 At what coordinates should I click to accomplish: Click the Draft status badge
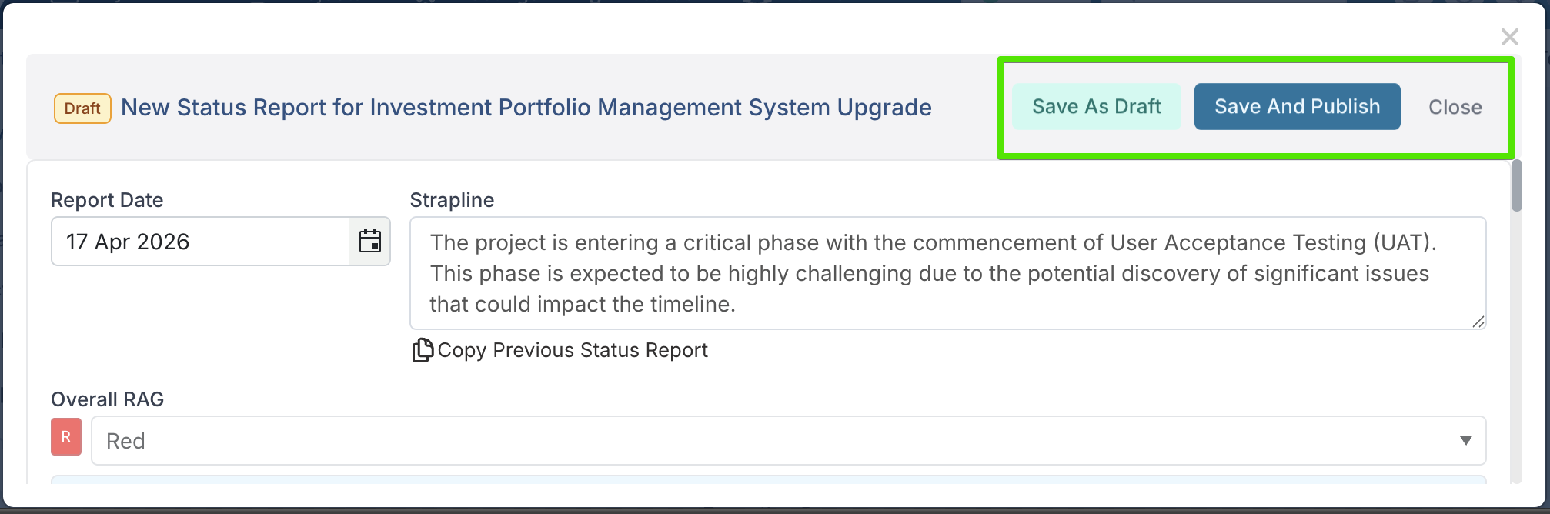coord(82,108)
